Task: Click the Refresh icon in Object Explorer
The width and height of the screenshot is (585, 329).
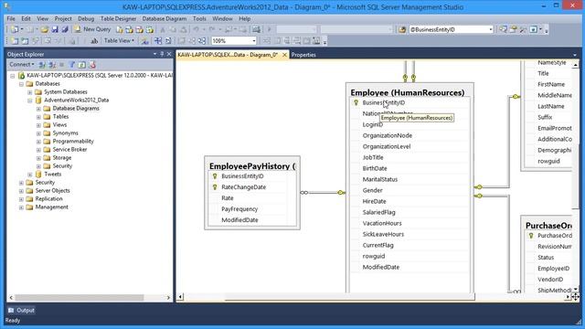Action: tap(81, 65)
